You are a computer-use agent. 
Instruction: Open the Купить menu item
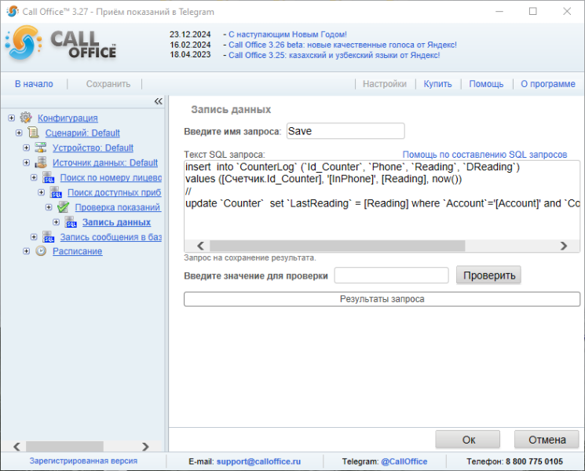tap(437, 84)
